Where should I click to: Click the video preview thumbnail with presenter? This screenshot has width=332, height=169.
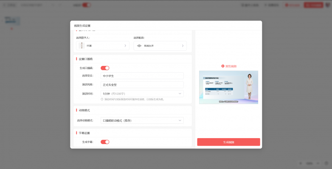click(228, 87)
